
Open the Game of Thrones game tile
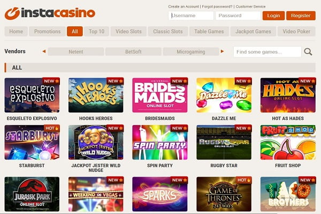tap(224, 194)
